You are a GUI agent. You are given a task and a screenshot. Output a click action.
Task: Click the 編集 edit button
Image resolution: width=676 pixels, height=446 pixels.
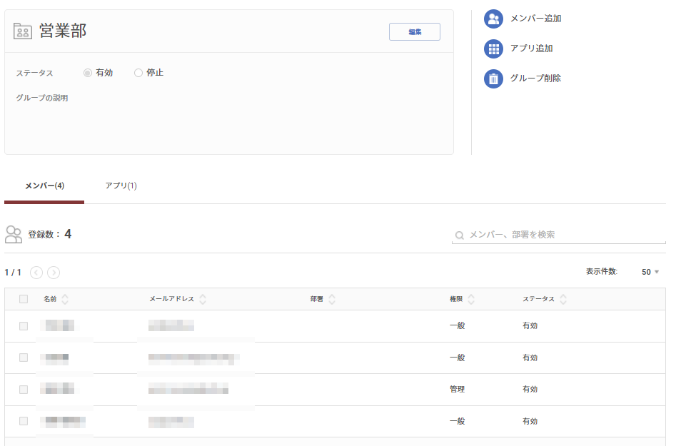click(x=414, y=31)
